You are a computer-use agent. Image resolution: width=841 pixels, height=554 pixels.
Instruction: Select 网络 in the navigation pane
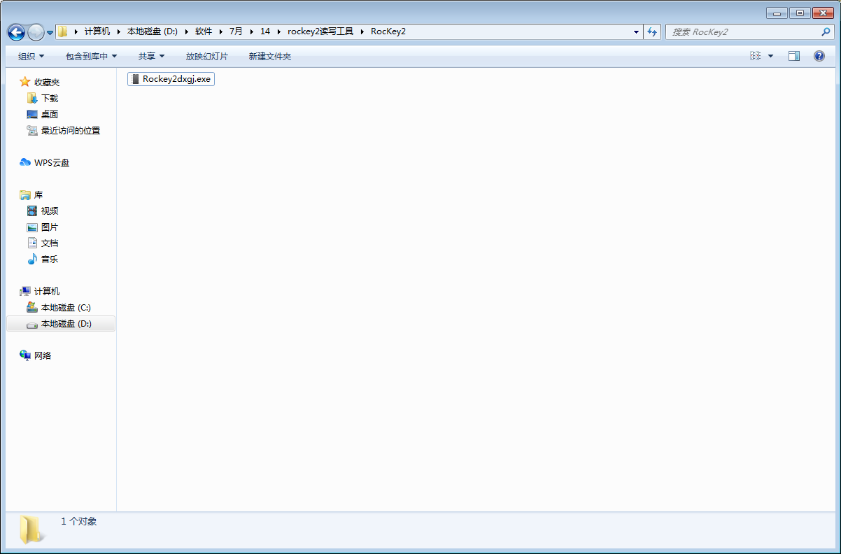(43, 355)
